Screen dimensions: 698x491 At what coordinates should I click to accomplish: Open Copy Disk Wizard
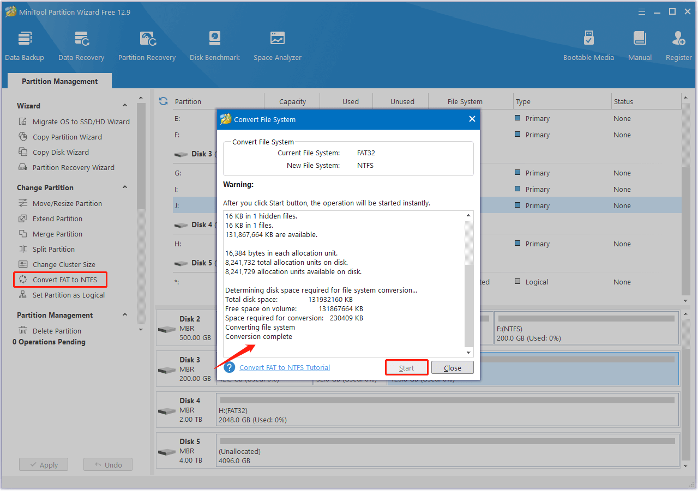pyautogui.click(x=53, y=152)
